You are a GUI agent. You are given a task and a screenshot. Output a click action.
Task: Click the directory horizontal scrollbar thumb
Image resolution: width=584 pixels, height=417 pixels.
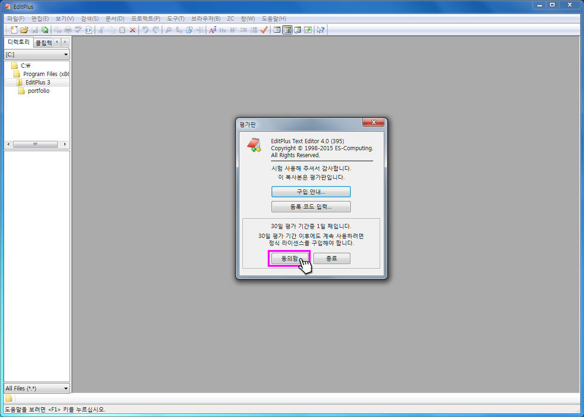pos(35,144)
